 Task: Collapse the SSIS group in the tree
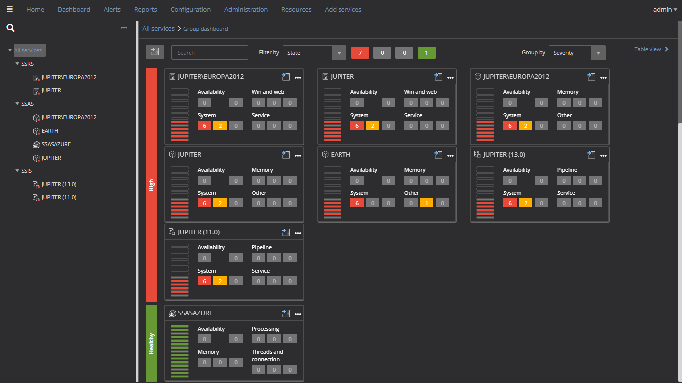[x=17, y=170]
